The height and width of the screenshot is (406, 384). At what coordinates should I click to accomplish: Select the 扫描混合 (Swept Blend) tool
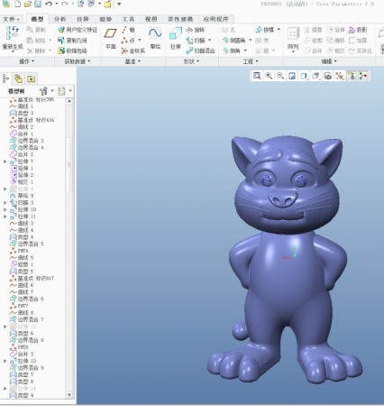(x=200, y=51)
